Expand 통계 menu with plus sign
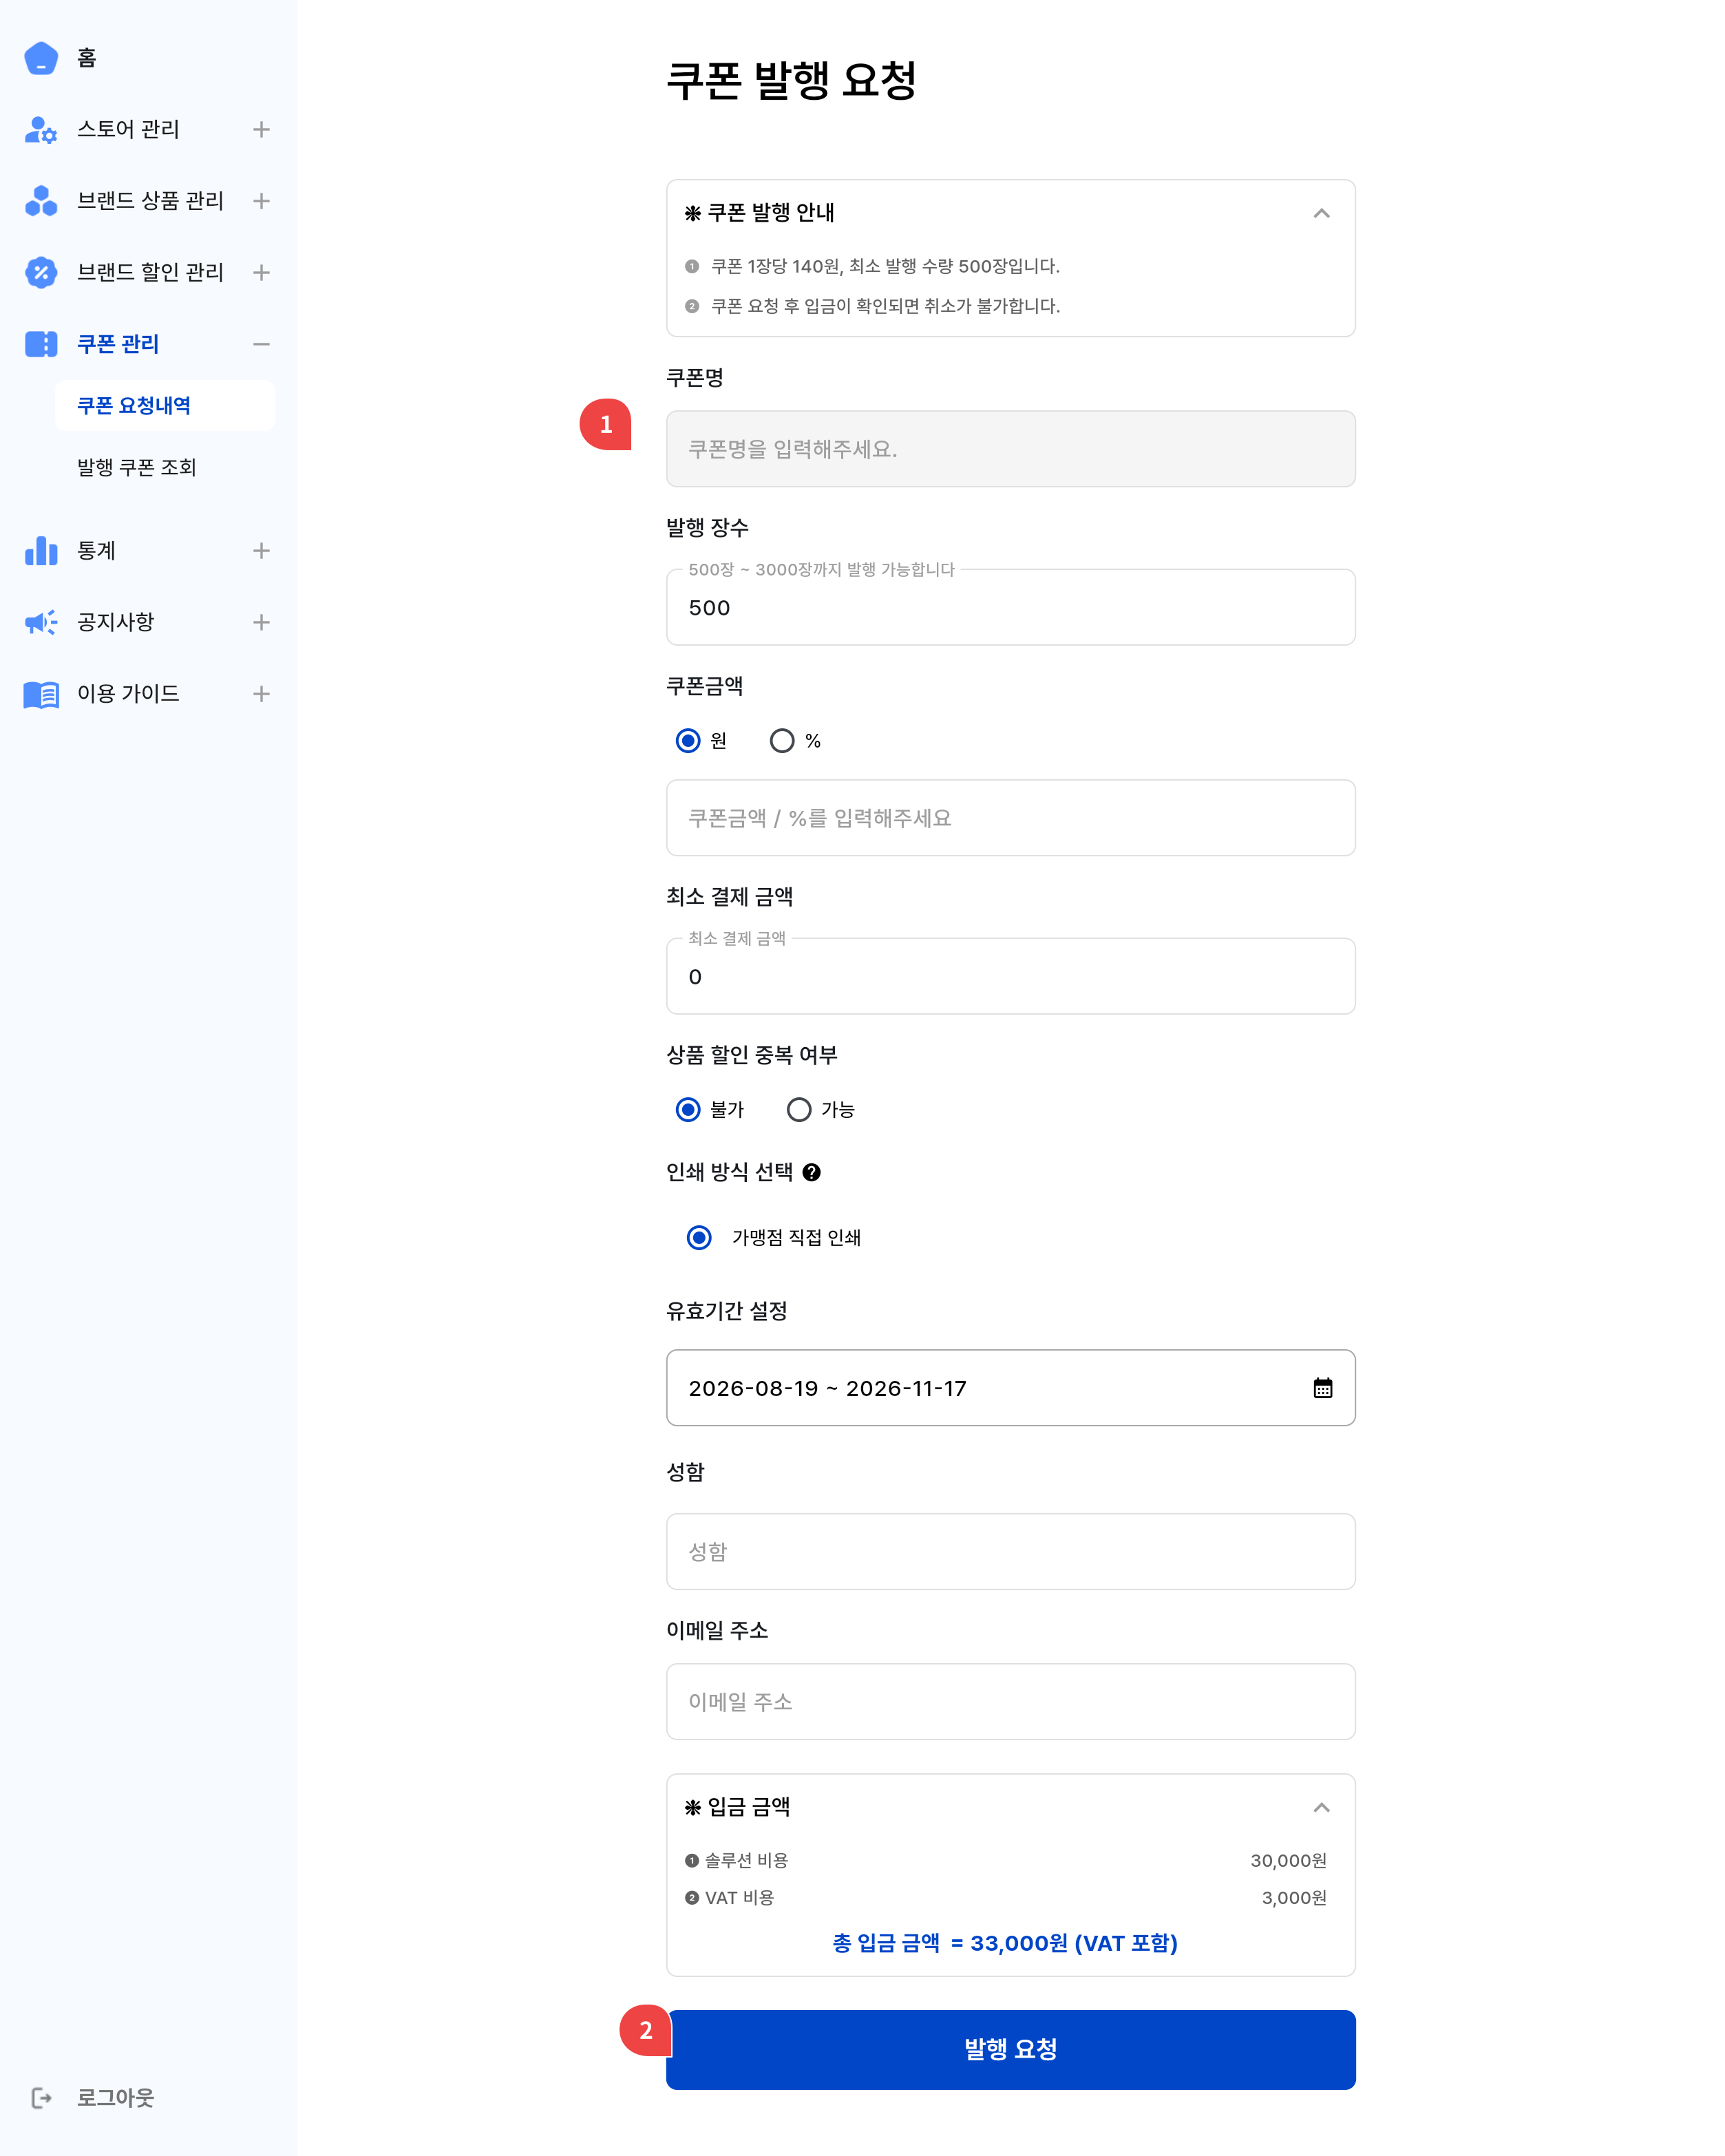1725x2156 pixels. coord(261,551)
